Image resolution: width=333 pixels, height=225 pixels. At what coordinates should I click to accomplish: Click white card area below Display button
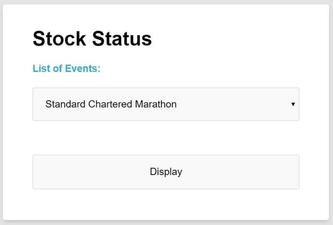click(166, 205)
